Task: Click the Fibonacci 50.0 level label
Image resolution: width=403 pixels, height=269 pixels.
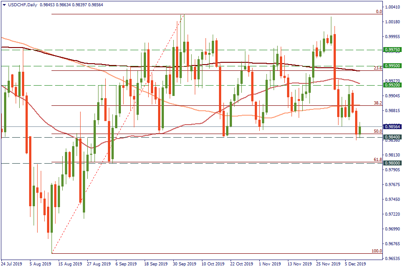Action: tap(377, 131)
